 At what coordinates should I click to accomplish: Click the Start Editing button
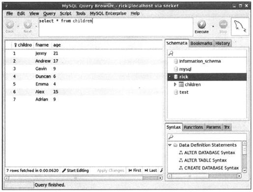pyautogui.click(x=76, y=170)
